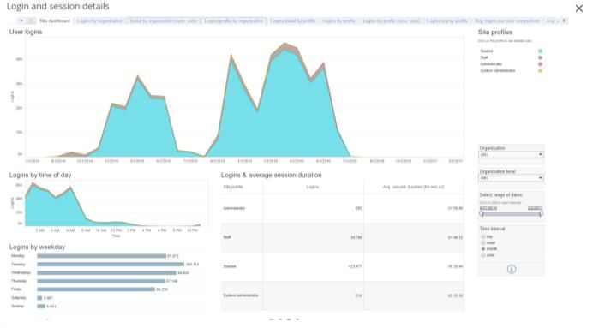Open the Avg. logins per user comparison tab
The width and height of the screenshot is (593, 328).
pos(506,21)
